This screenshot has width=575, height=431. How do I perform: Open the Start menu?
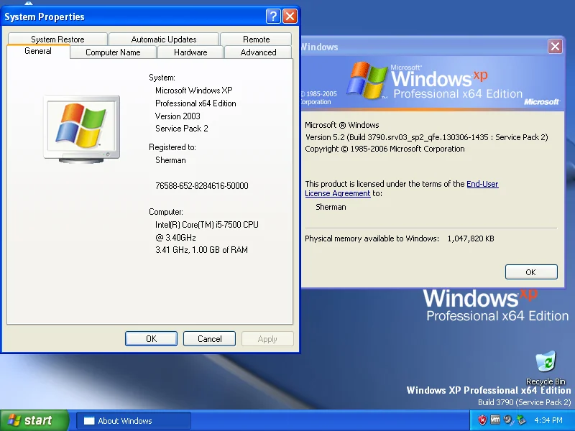pyautogui.click(x=34, y=420)
